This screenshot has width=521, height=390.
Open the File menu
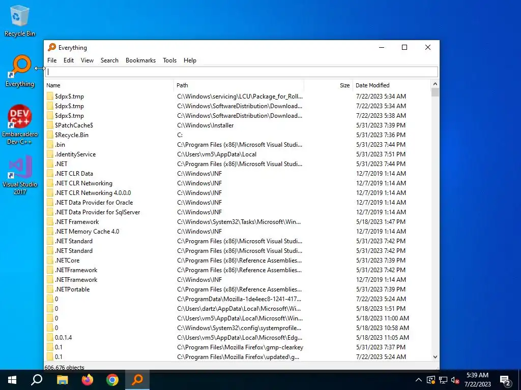52,60
